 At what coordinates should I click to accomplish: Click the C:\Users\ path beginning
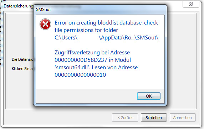[x=66, y=38]
